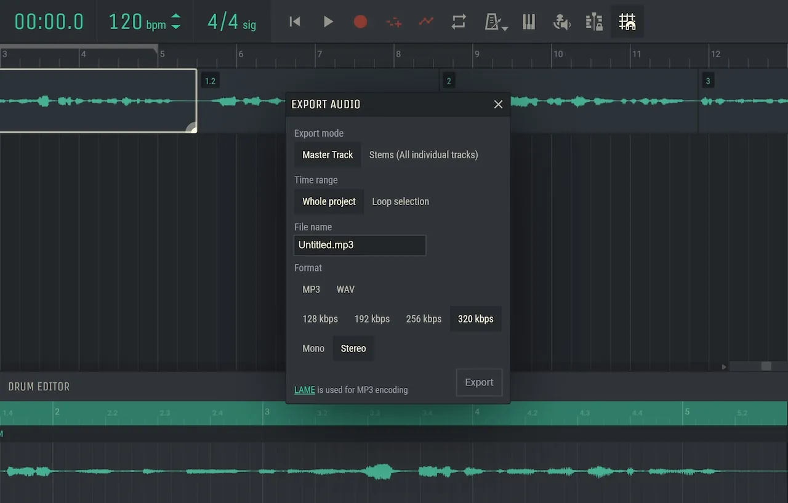Enable the snap-to-grid icon
This screenshot has width=788, height=503.
(627, 22)
